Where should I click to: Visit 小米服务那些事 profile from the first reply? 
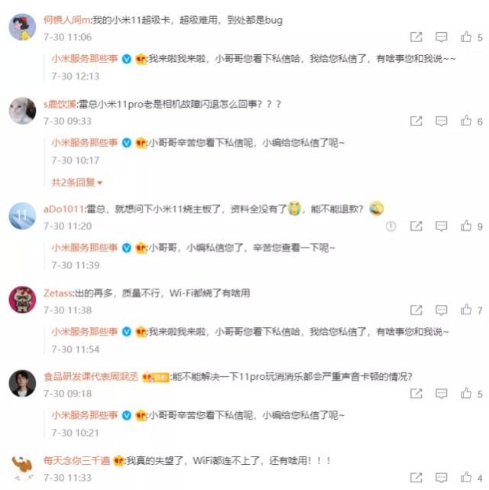pos(85,59)
